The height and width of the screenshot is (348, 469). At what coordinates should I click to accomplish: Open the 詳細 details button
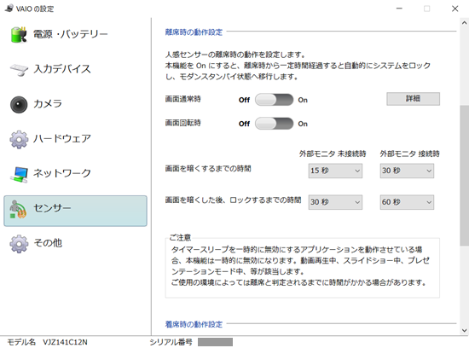413,99
